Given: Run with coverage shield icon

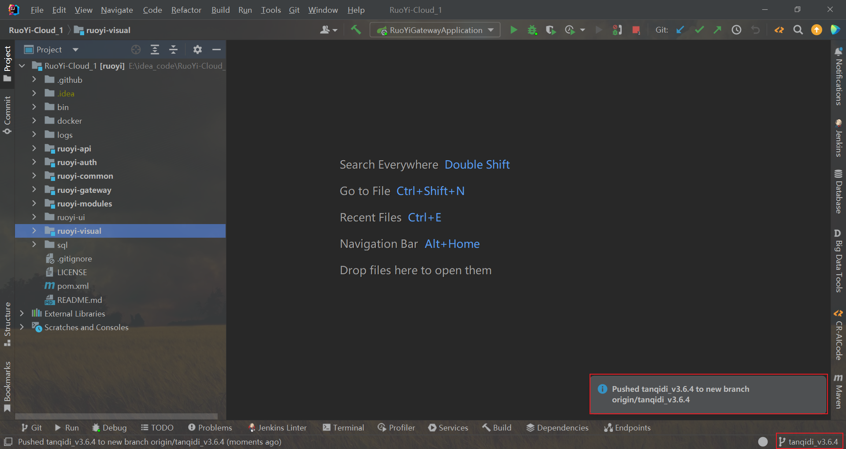Looking at the screenshot, I should tap(551, 30).
